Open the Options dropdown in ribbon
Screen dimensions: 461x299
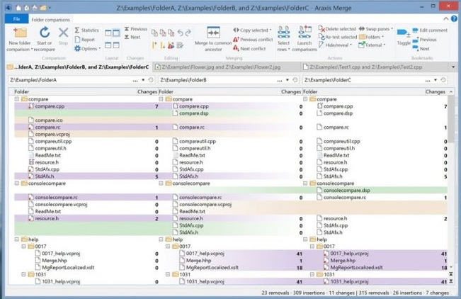(87, 49)
